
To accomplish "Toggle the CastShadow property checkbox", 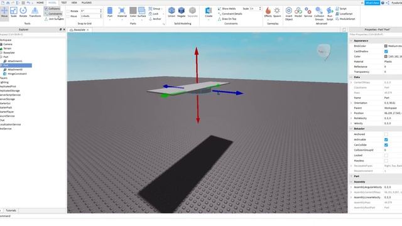I will (x=386, y=51).
